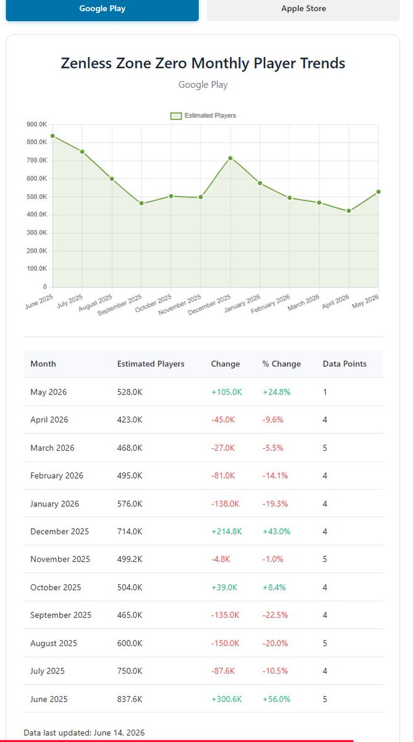
Task: Click the Change column header
Action: pyautogui.click(x=226, y=364)
